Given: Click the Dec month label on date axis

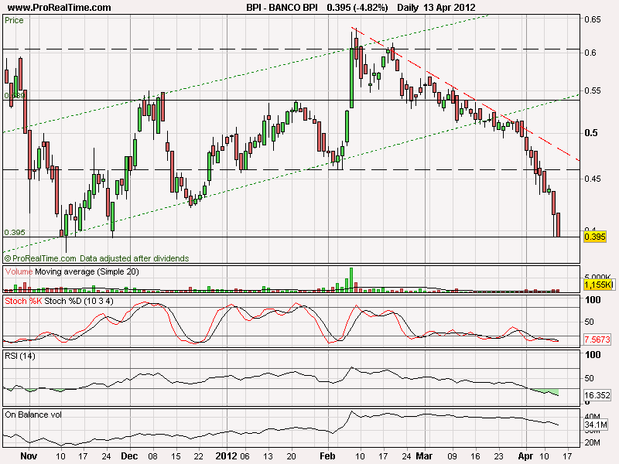Looking at the screenshot, I should tap(129, 456).
